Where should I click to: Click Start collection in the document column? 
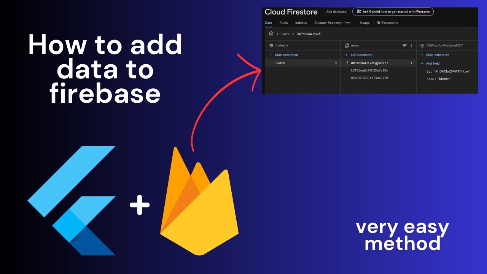[x=435, y=55]
